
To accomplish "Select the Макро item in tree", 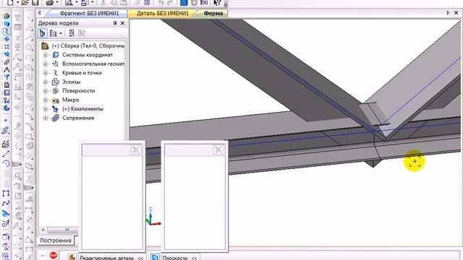I will pyautogui.click(x=71, y=100).
